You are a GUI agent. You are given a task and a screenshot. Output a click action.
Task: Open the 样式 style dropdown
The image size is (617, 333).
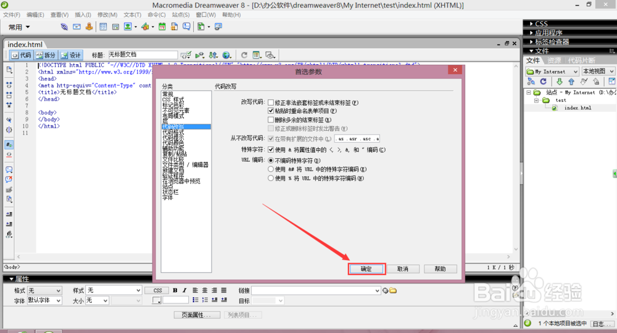114,290
